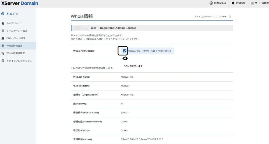Click the notification bell icon
269x144 pixels.
[233, 3]
